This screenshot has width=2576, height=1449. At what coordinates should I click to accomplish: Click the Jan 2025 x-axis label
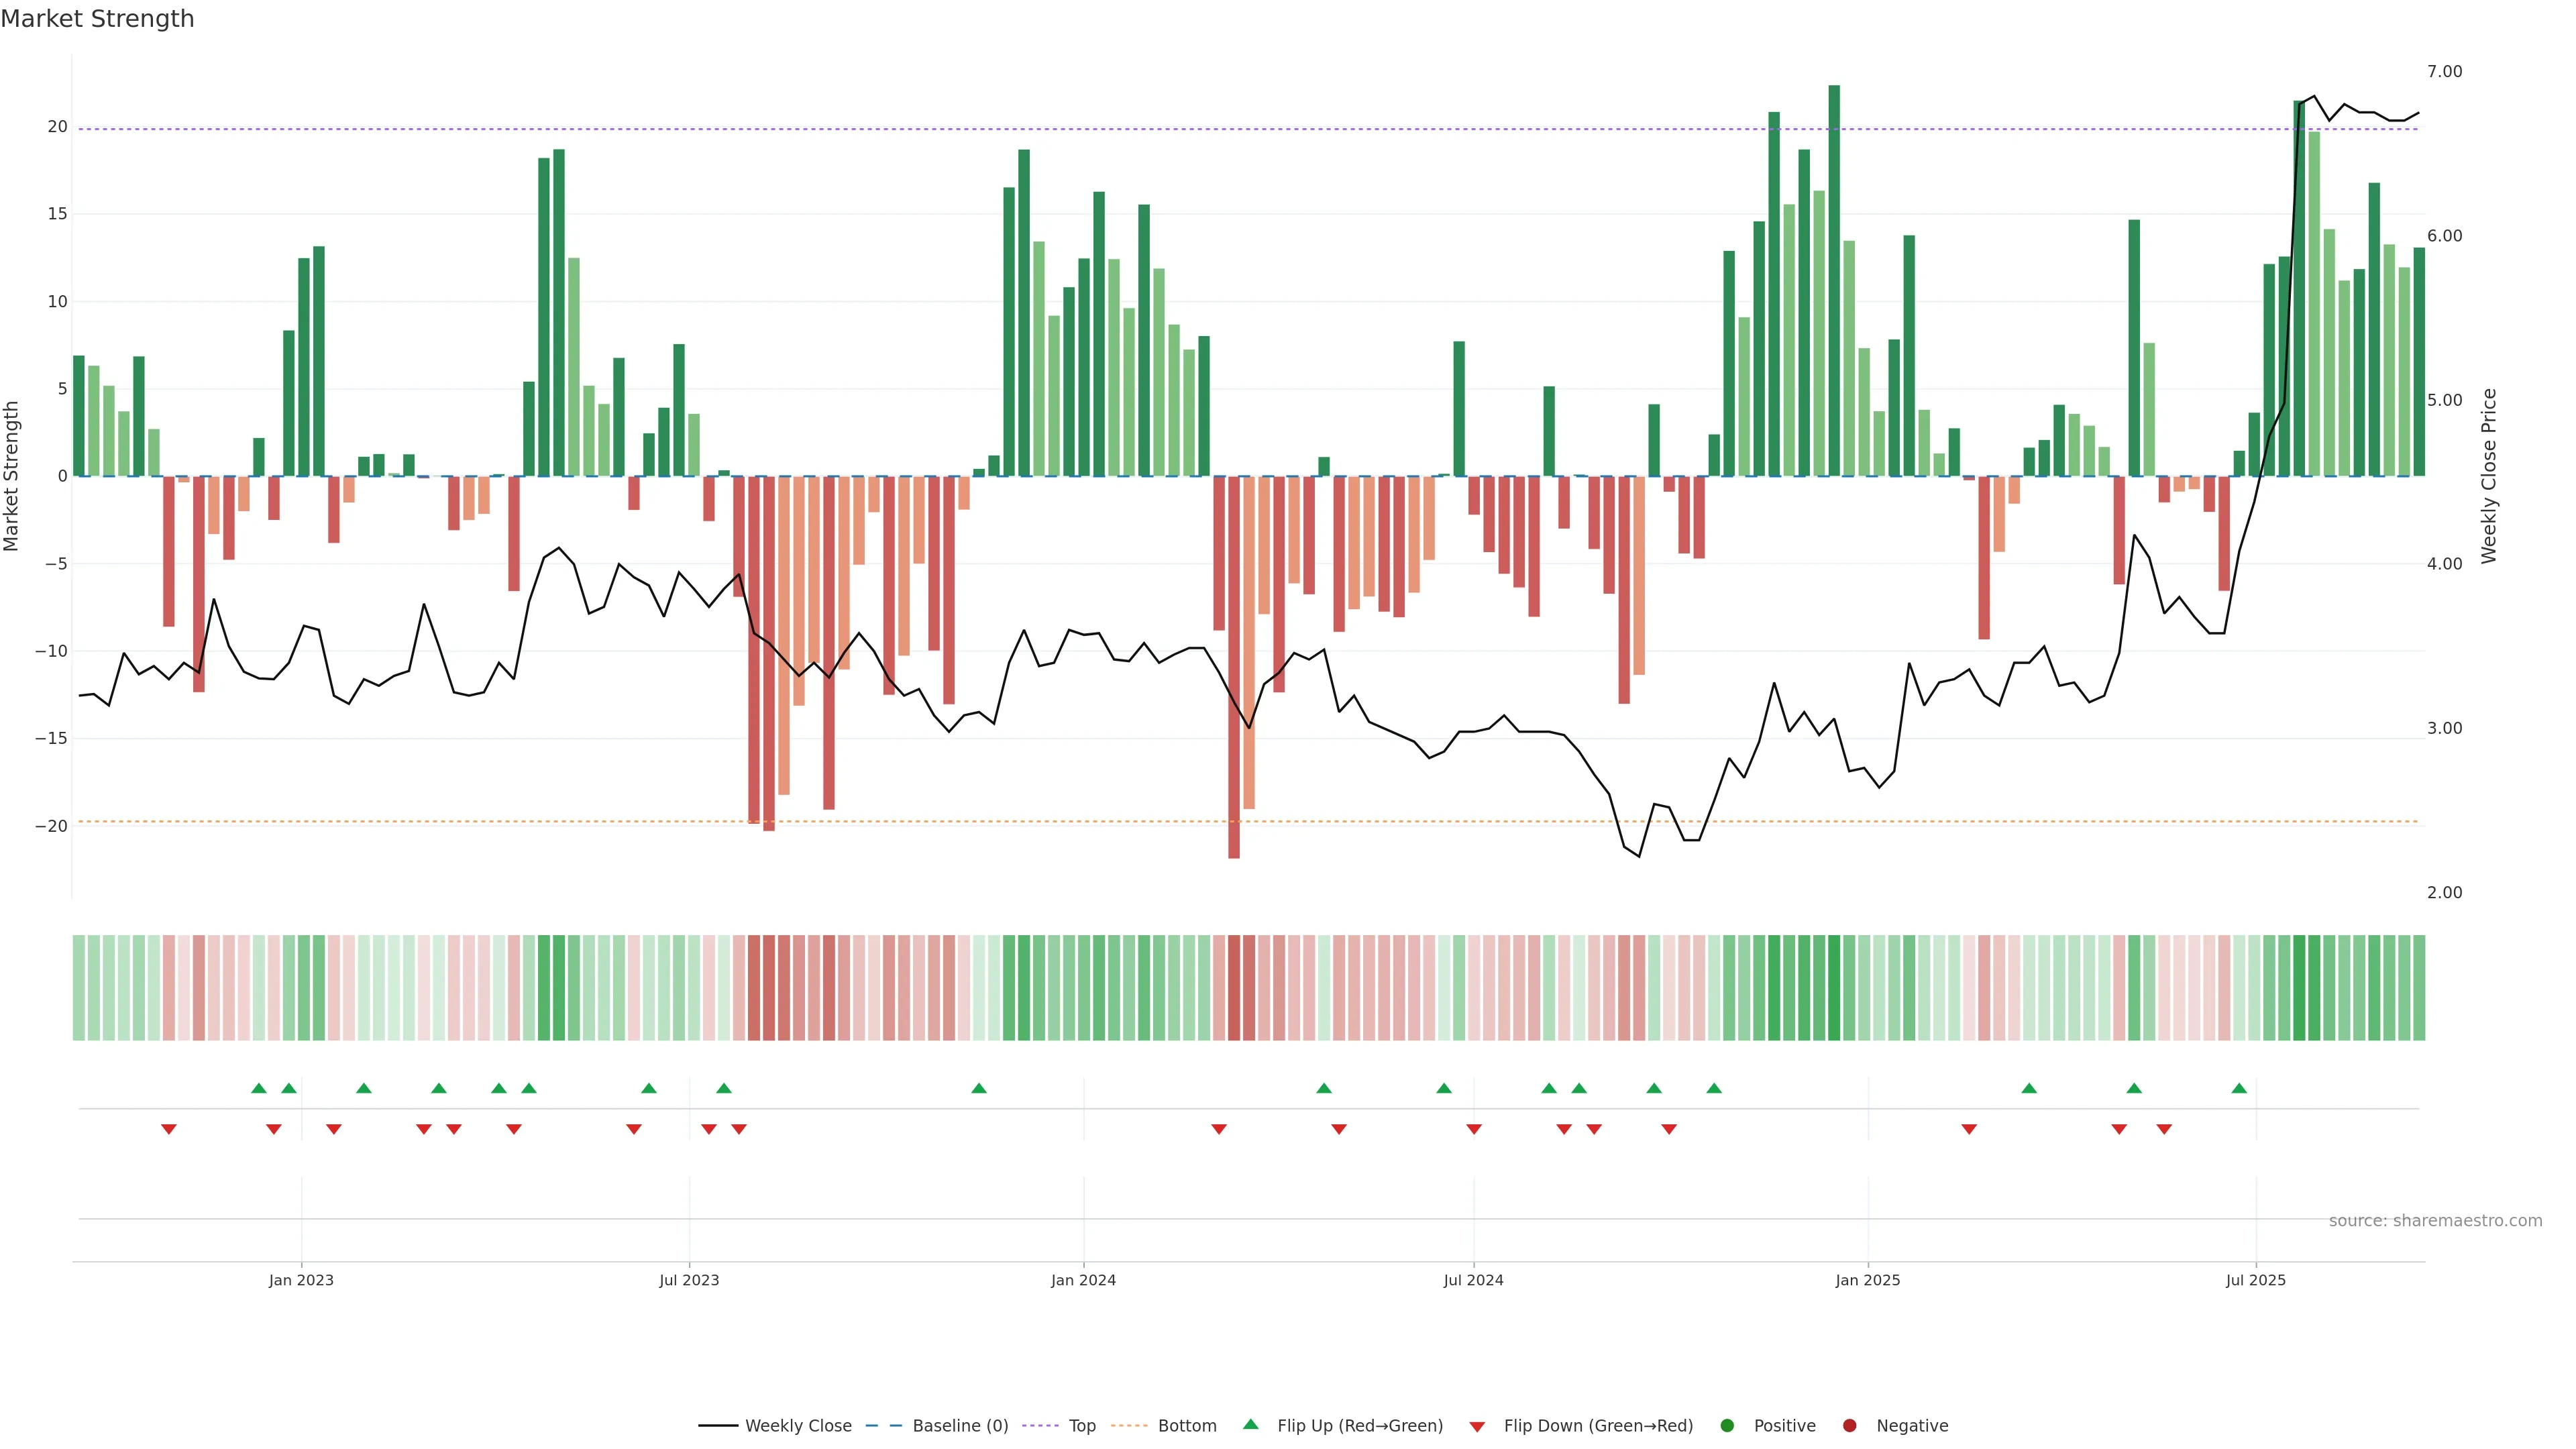coord(1867,1280)
